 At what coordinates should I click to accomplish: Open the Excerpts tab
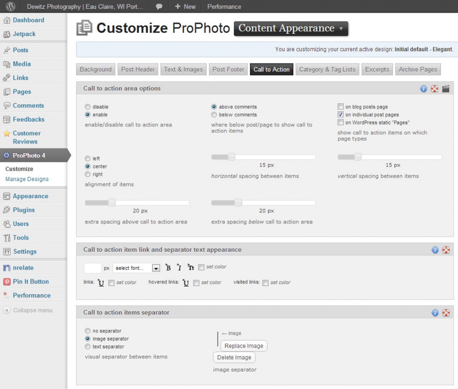pyautogui.click(x=377, y=69)
